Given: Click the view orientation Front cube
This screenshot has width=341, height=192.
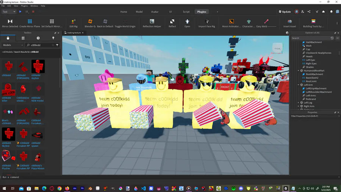Looking at the screenshot, I should [x=277, y=48].
